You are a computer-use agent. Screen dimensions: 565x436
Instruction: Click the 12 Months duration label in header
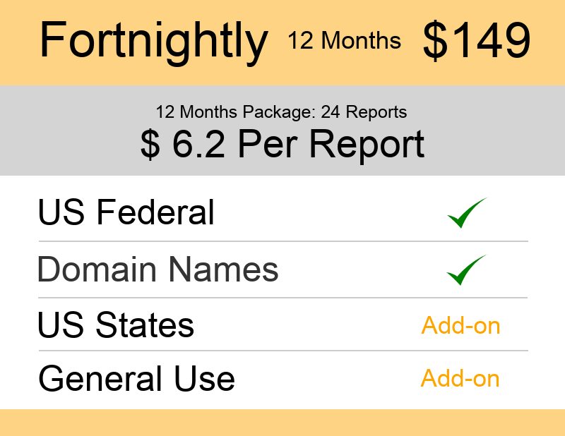(344, 41)
